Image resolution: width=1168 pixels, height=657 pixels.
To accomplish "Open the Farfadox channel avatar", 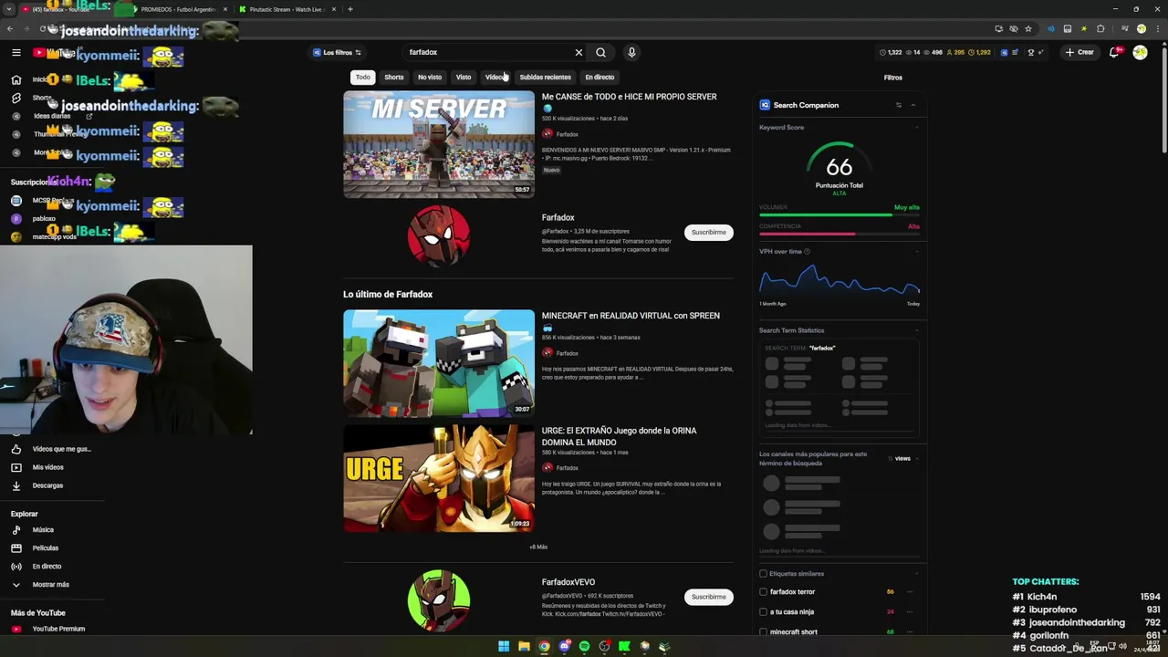I will [439, 236].
